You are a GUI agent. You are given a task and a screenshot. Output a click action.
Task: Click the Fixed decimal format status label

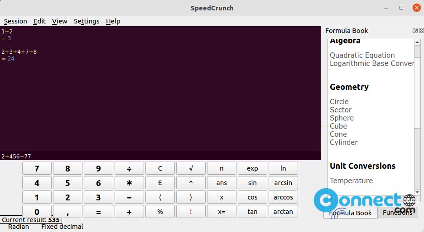(x=62, y=227)
